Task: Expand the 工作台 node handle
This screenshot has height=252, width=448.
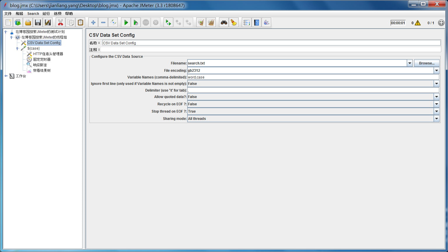Action: (x=6, y=76)
